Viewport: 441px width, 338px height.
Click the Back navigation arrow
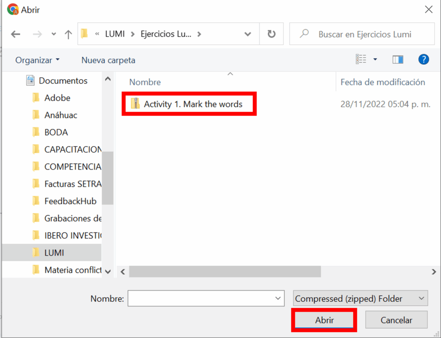[x=16, y=34]
